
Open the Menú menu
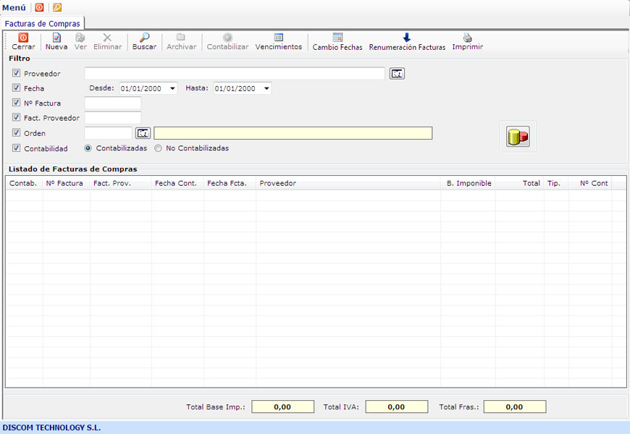pos(14,7)
